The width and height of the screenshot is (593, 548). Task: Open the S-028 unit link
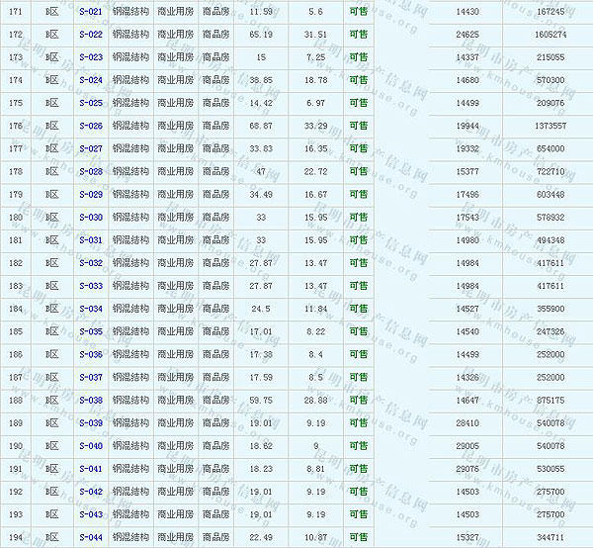(90, 171)
